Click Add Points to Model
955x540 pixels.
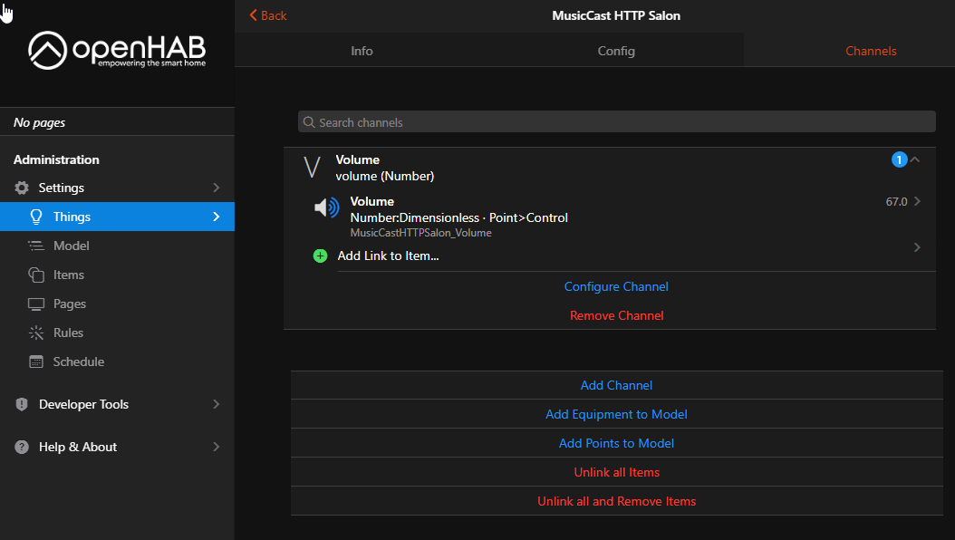[616, 443]
